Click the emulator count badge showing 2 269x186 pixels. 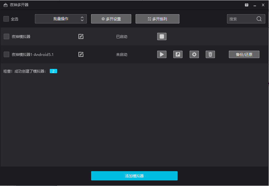pyautogui.click(x=53, y=71)
